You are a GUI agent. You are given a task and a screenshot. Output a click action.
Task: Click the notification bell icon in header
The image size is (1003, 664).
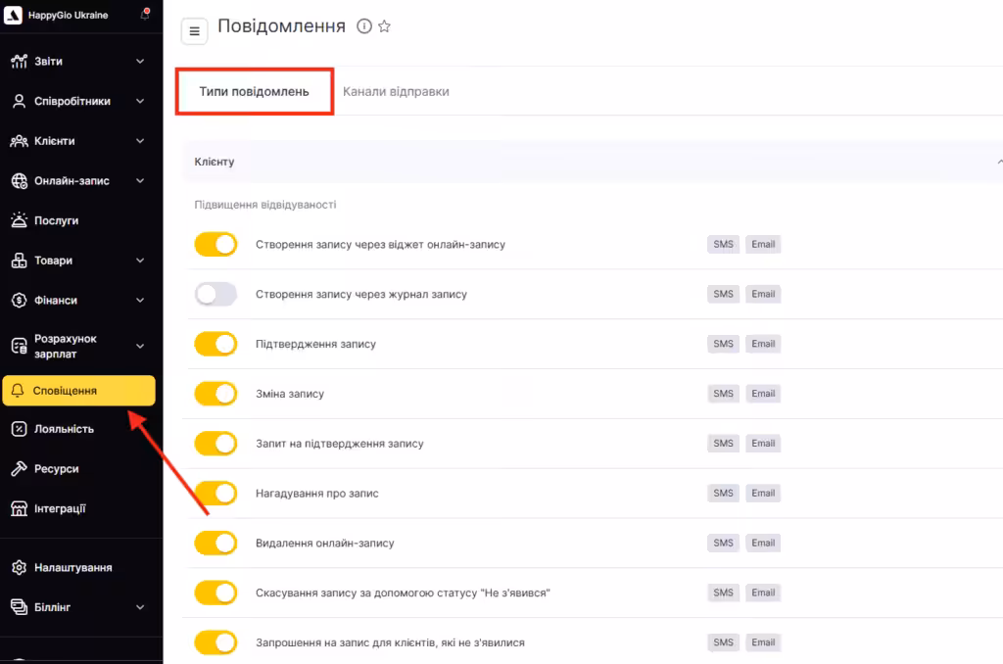145,16
